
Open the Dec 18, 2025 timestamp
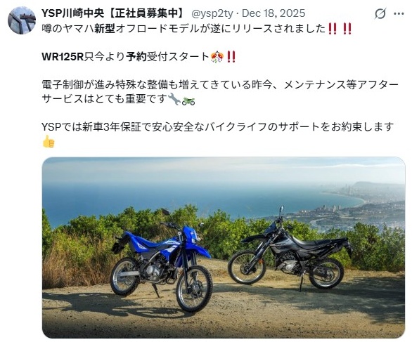click(273, 13)
